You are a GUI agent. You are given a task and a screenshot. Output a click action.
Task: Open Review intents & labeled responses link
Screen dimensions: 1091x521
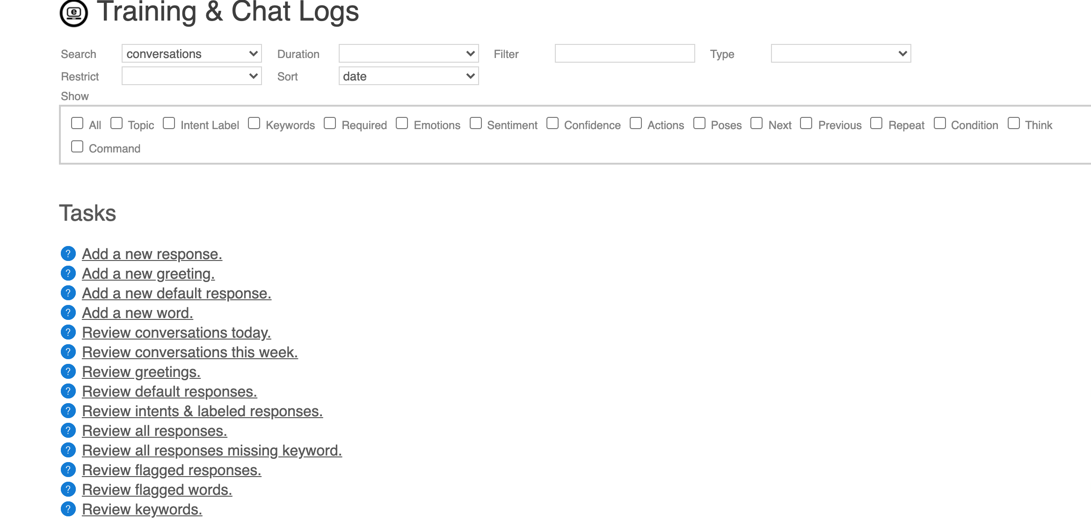[x=203, y=411]
